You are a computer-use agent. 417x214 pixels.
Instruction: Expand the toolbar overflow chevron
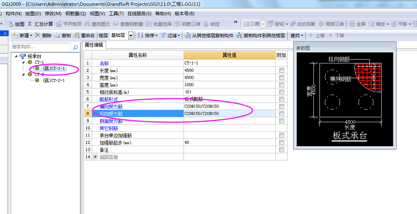236,22
